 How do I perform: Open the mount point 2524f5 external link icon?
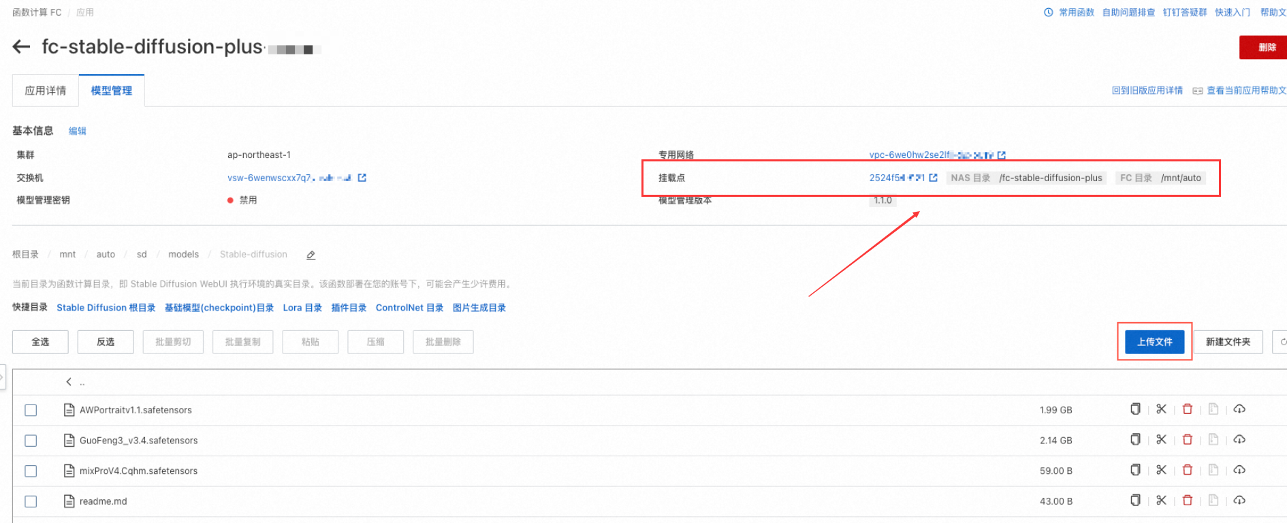[933, 178]
